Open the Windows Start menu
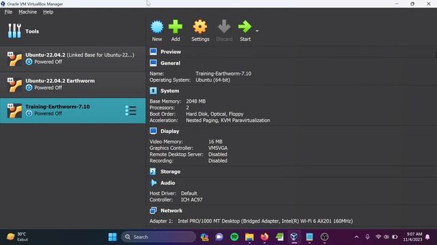The height and width of the screenshot is (245, 437). tap(113, 237)
